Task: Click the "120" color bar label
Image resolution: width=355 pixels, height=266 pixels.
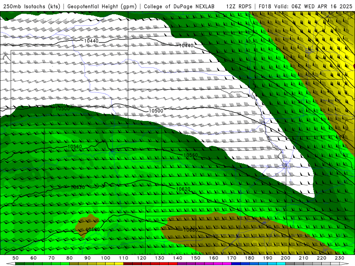Action: point(142,258)
